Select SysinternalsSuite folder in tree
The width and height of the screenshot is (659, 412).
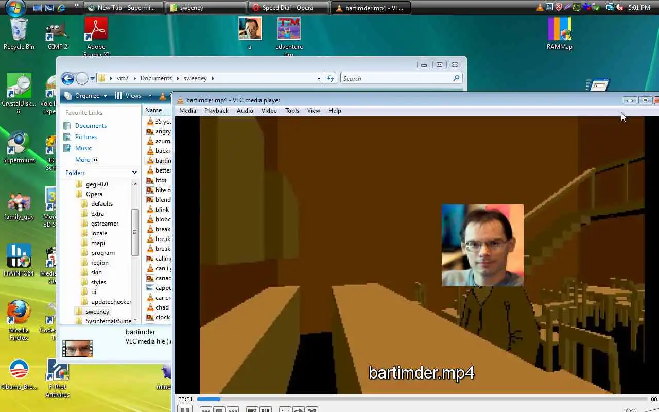pos(103,321)
